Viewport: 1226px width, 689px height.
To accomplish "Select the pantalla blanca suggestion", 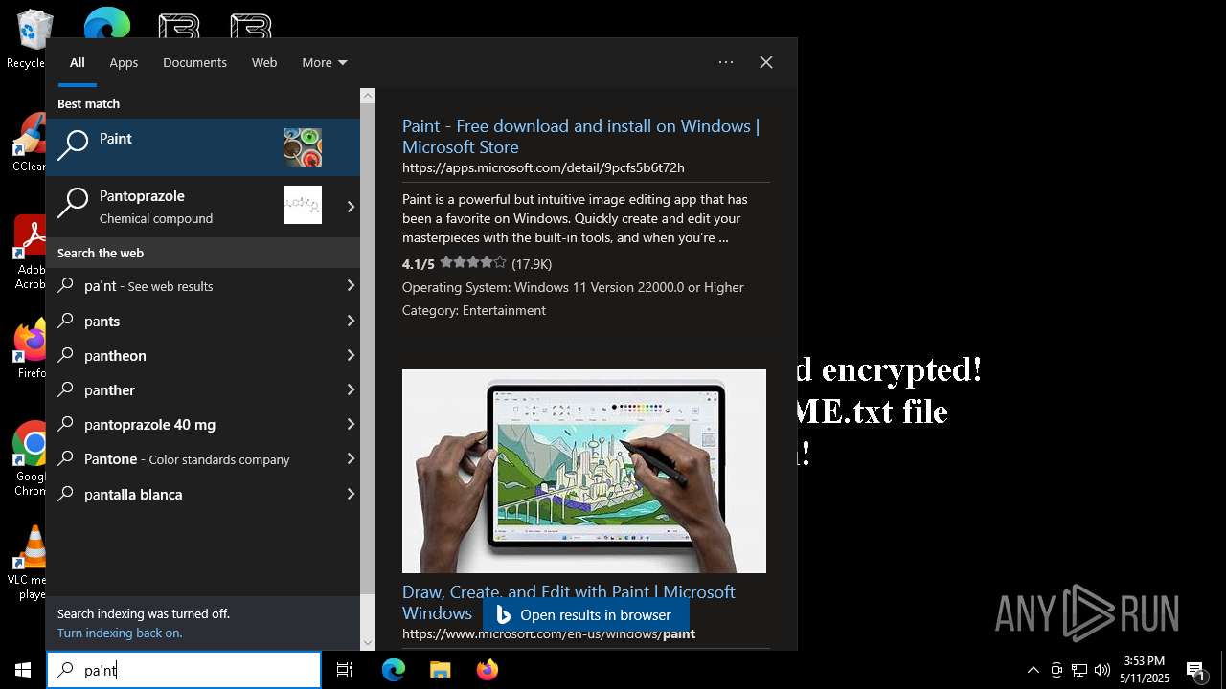I will (192, 494).
